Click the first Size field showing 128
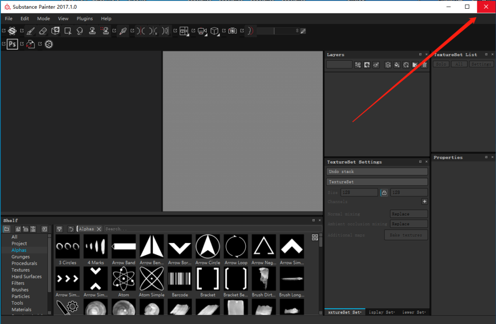This screenshot has height=324, width=496. (359, 193)
